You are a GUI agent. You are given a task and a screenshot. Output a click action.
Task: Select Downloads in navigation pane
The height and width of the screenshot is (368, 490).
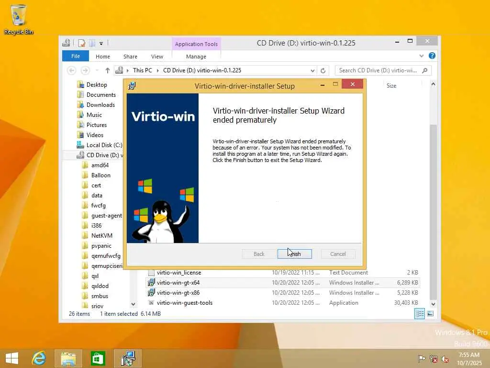(100, 104)
